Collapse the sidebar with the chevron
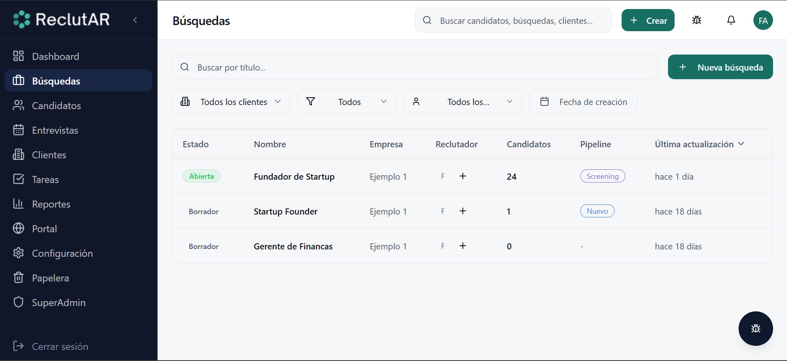 click(x=135, y=20)
